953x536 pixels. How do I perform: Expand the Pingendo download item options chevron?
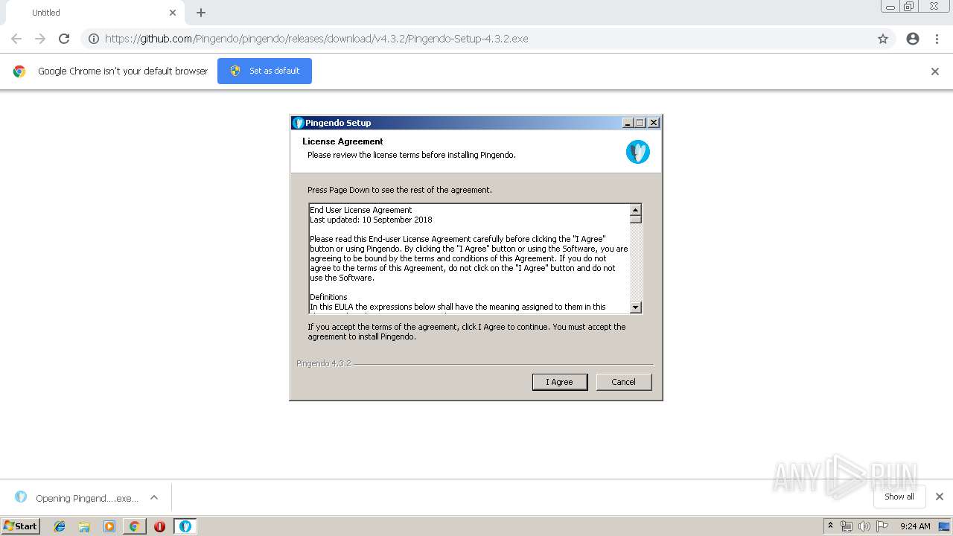click(x=154, y=497)
